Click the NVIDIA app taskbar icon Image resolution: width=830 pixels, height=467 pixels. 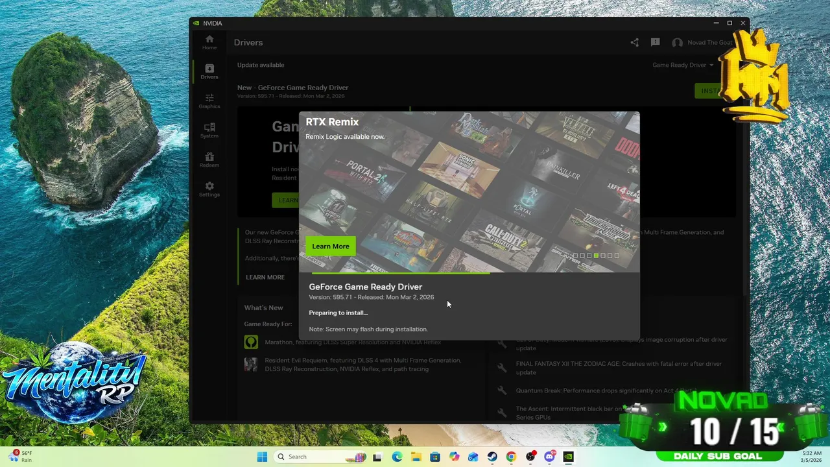point(569,457)
